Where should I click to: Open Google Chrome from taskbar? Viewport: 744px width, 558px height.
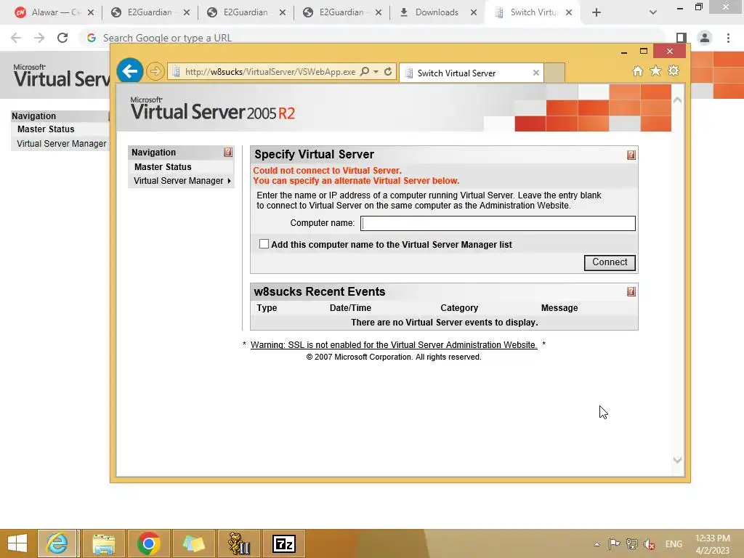point(148,543)
